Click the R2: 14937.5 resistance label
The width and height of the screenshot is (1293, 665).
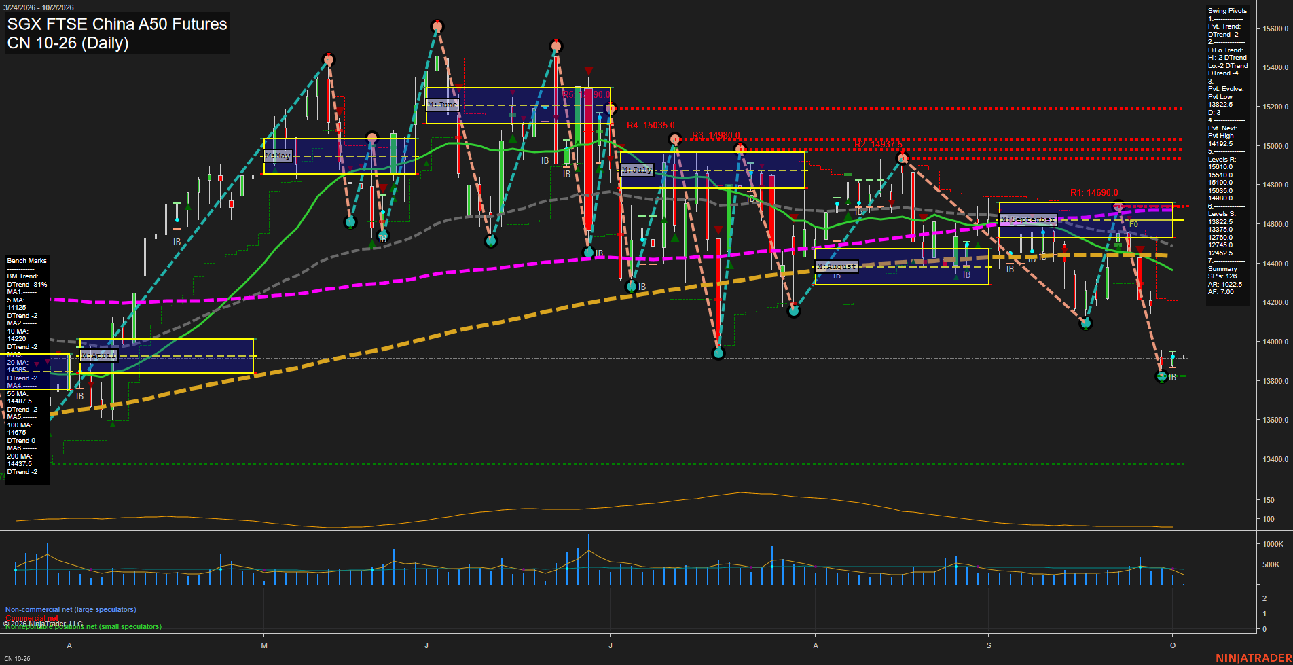click(879, 145)
